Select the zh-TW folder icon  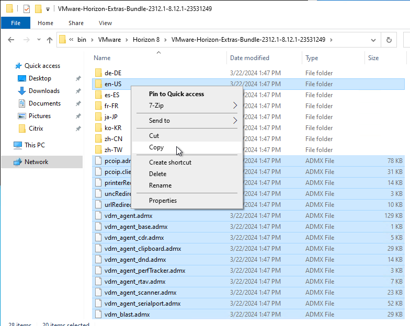point(98,149)
